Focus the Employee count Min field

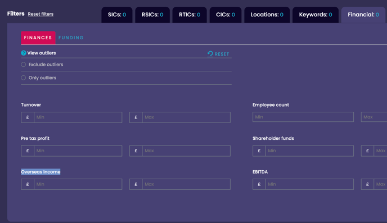[x=303, y=117]
